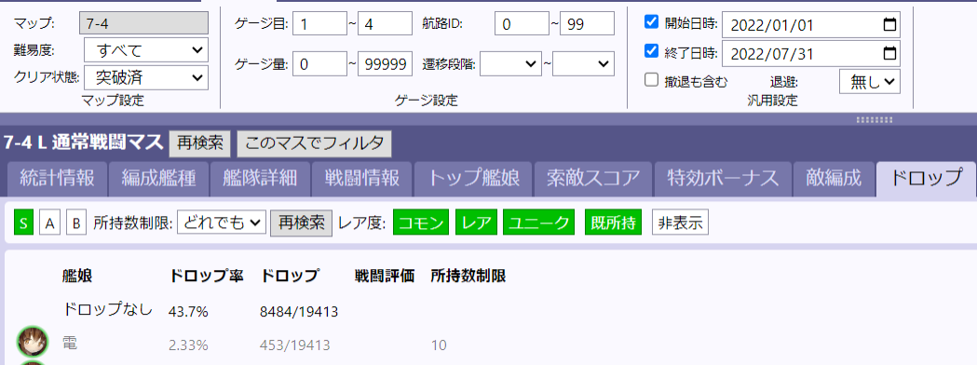Click the 2.33% drop rate value
This screenshot has height=365, width=977.
(189, 345)
